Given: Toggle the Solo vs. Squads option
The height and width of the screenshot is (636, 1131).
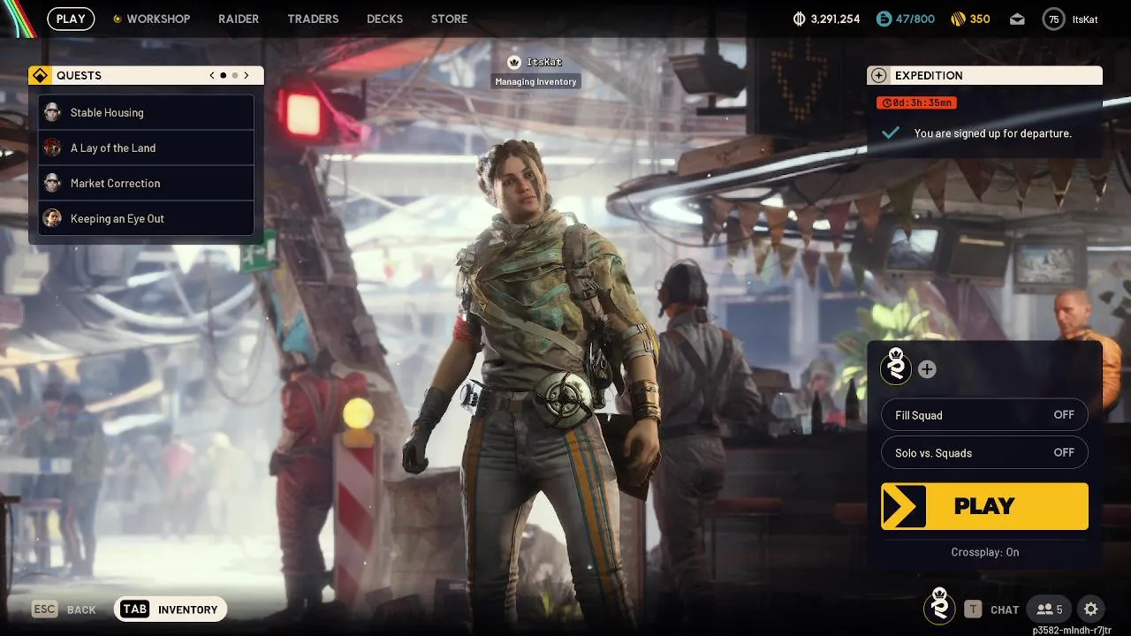Looking at the screenshot, I should click(984, 453).
